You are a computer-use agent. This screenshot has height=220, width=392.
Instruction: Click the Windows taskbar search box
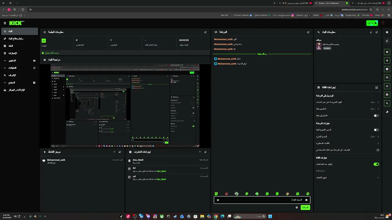point(250,216)
